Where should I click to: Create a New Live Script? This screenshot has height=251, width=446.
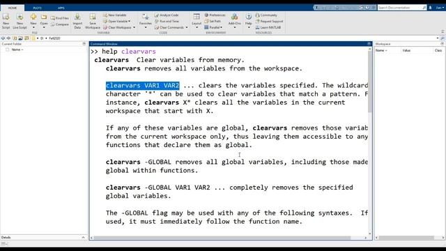(x=20, y=21)
